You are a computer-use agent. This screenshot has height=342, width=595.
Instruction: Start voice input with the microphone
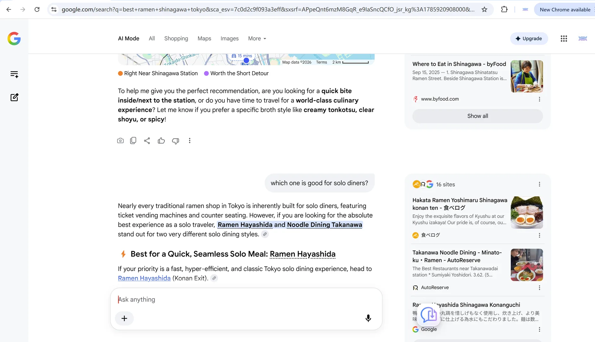pyautogui.click(x=368, y=318)
